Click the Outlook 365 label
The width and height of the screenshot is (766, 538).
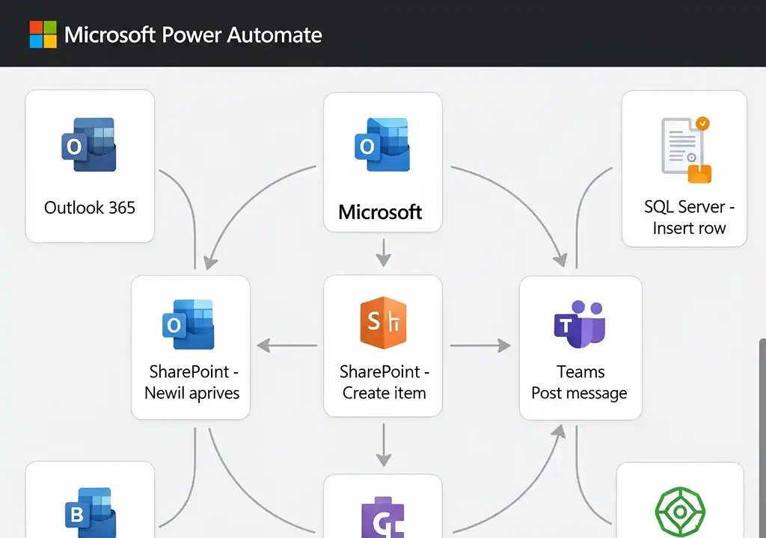90,208
